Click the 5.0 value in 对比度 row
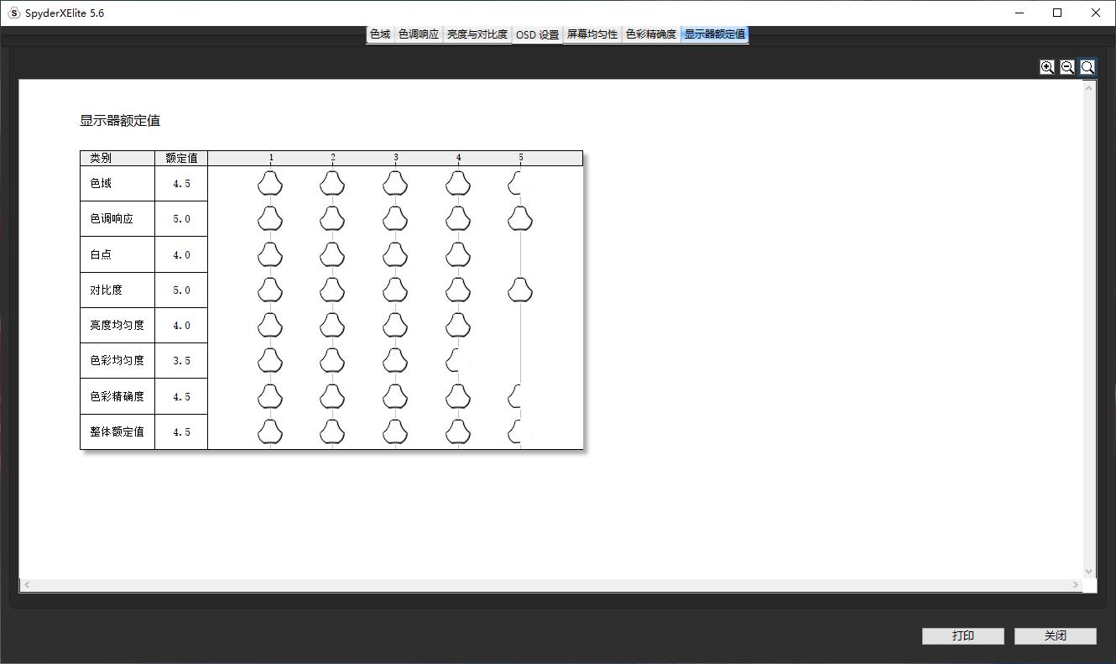1116x664 pixels. coord(181,290)
